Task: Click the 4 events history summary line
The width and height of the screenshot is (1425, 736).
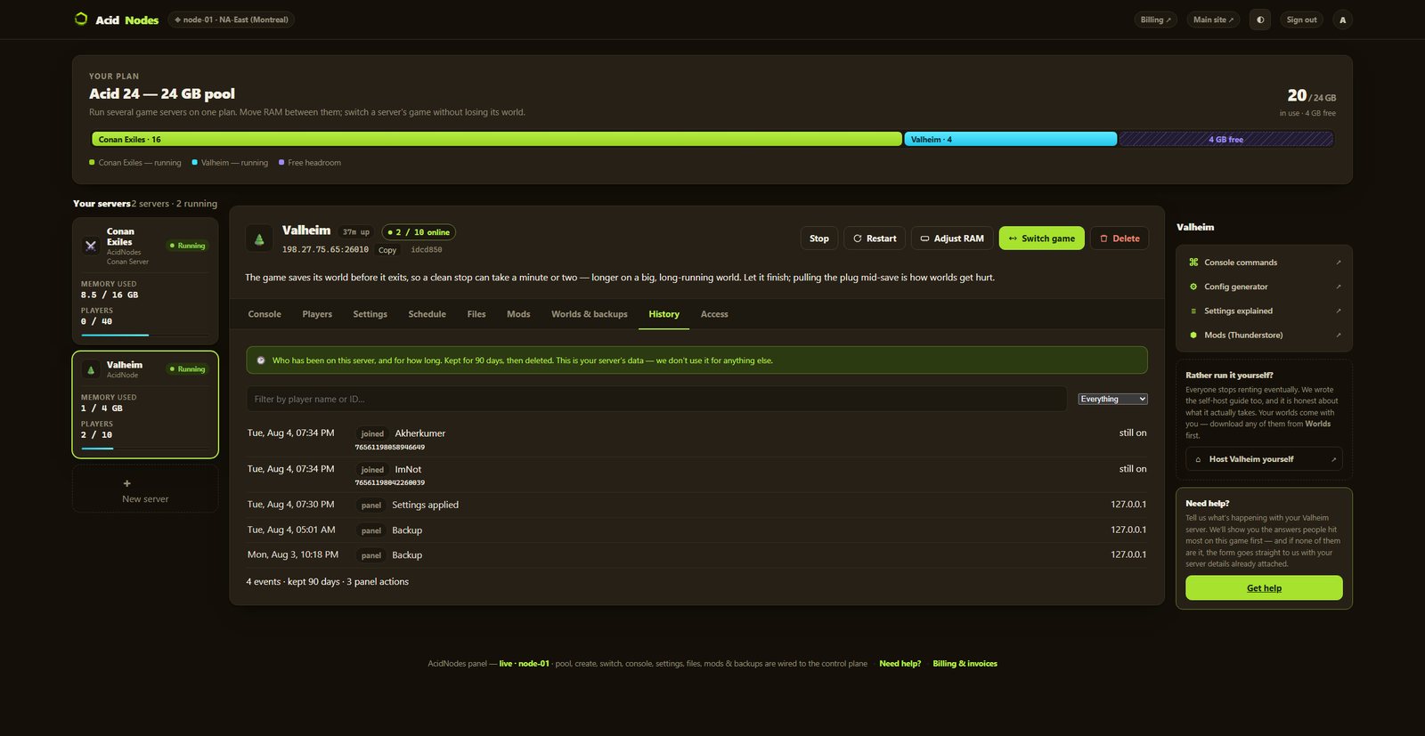Action: click(x=328, y=582)
